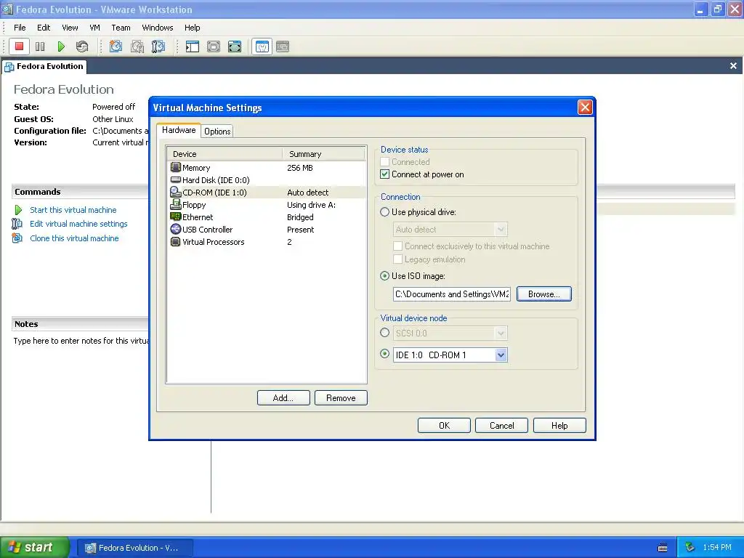Open the Edit menu
Screen dimensions: 744x558
(x=44, y=28)
